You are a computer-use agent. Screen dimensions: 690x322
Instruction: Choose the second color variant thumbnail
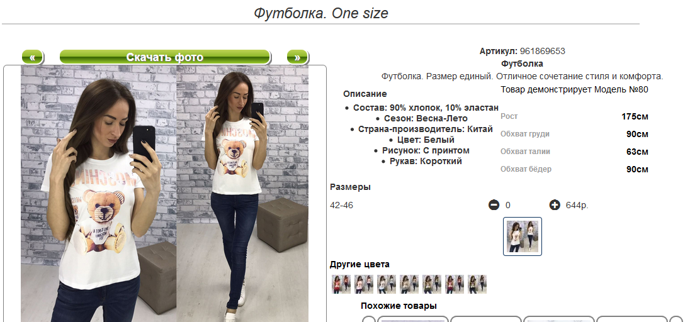click(364, 284)
